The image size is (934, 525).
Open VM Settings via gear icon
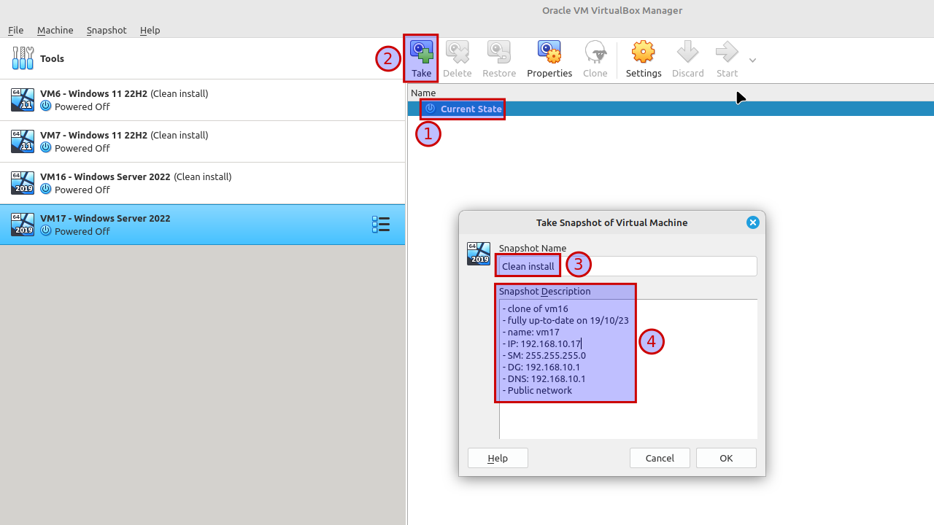tap(644, 52)
